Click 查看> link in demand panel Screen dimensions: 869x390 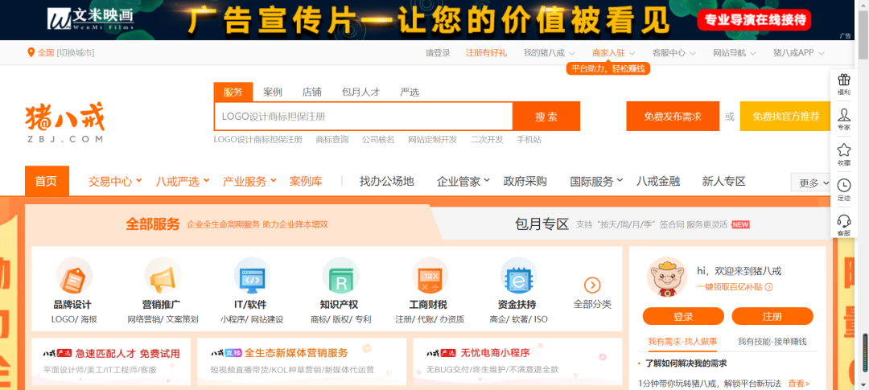tap(799, 384)
